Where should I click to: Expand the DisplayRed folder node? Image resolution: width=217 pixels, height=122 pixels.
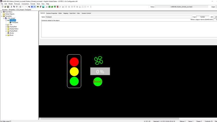pyautogui.click(x=6, y=27)
